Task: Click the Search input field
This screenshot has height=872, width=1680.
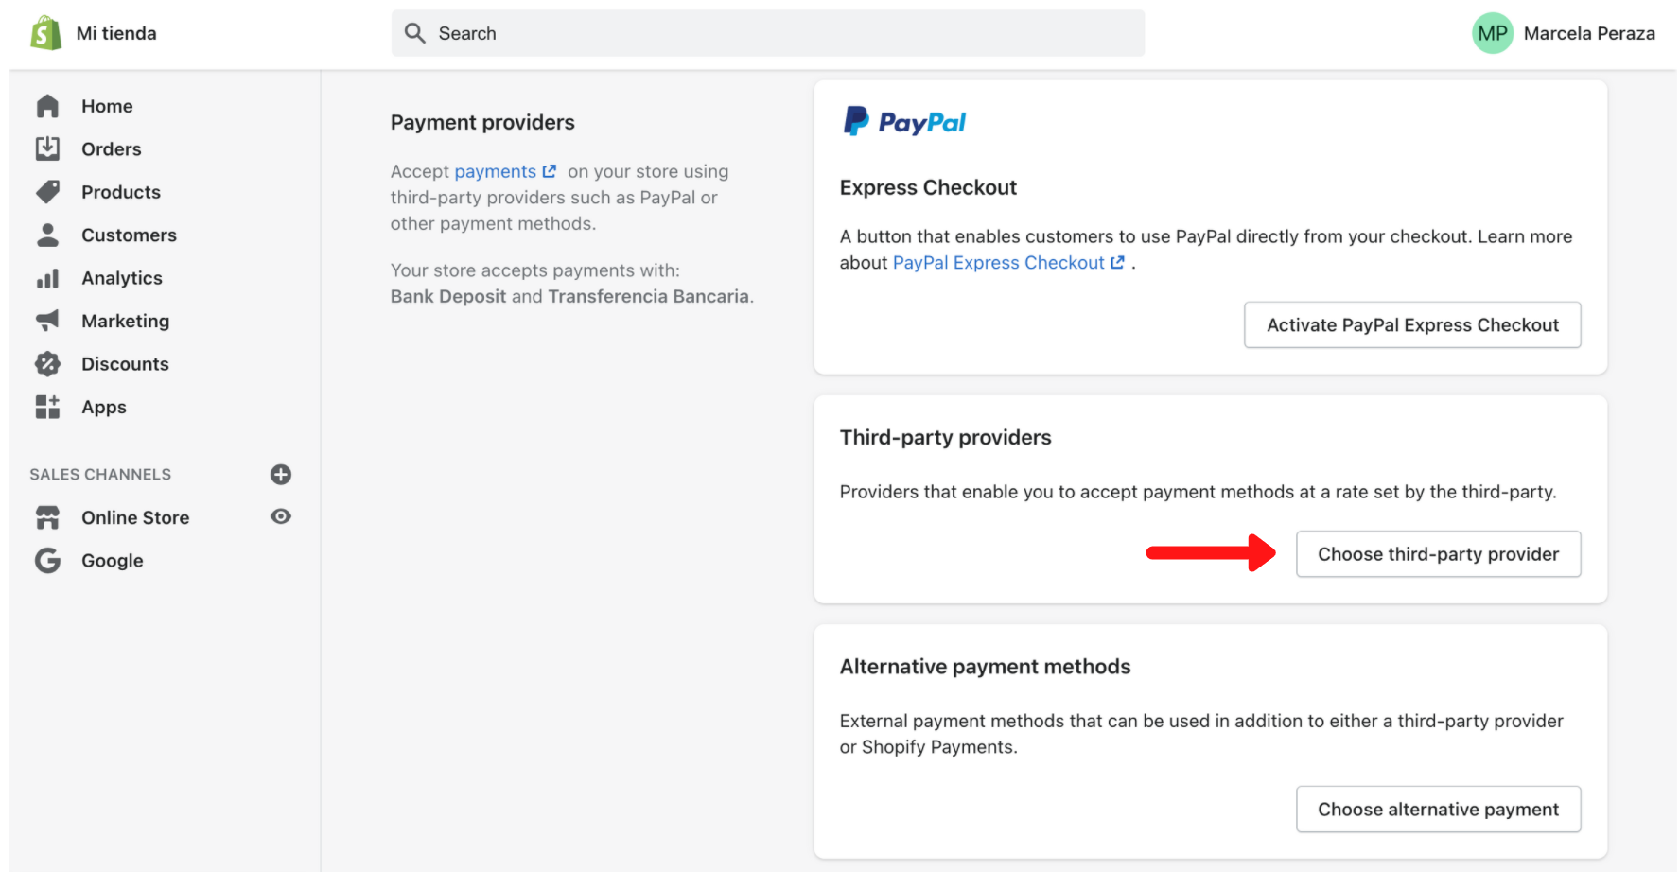Action: coord(768,33)
